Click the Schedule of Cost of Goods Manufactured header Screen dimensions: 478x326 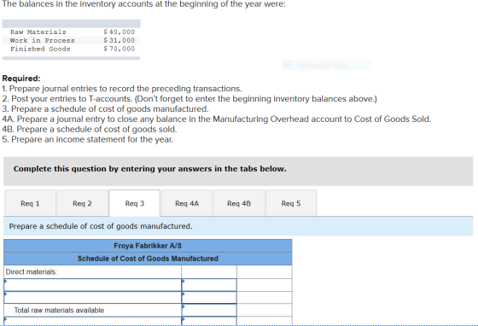click(148, 259)
